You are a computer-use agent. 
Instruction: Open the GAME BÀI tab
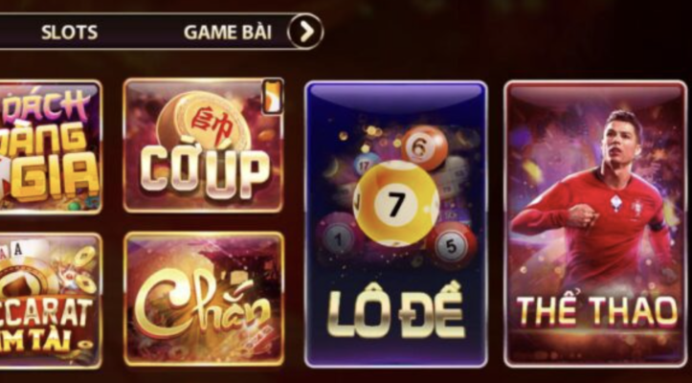(227, 33)
